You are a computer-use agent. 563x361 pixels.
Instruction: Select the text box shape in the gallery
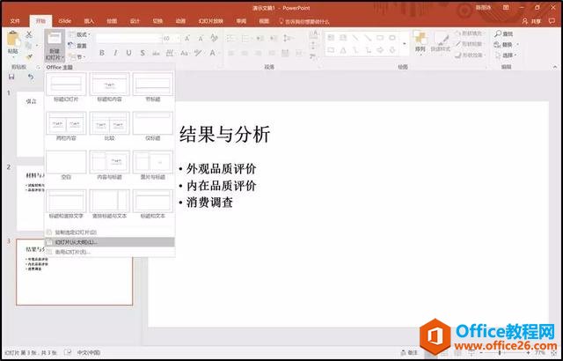click(331, 37)
